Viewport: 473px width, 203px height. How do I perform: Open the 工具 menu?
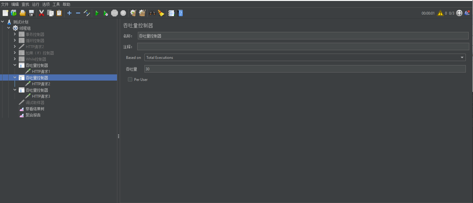point(56,4)
